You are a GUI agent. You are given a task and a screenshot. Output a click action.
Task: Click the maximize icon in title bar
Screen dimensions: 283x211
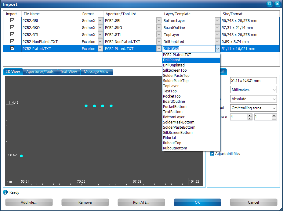[269, 4]
